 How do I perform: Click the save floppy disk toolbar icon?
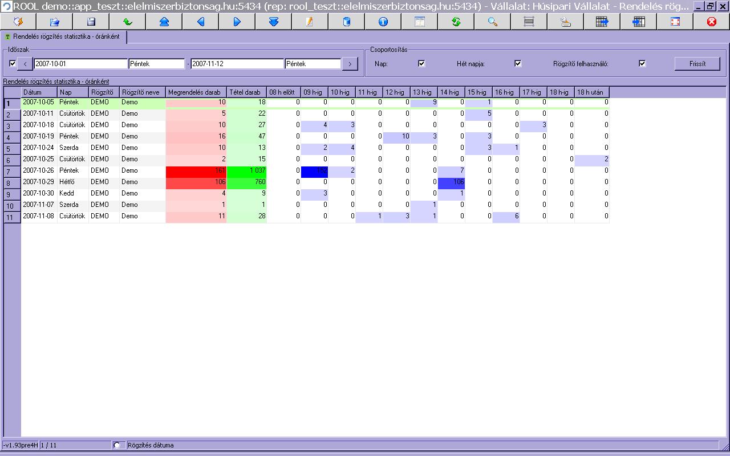pos(91,22)
